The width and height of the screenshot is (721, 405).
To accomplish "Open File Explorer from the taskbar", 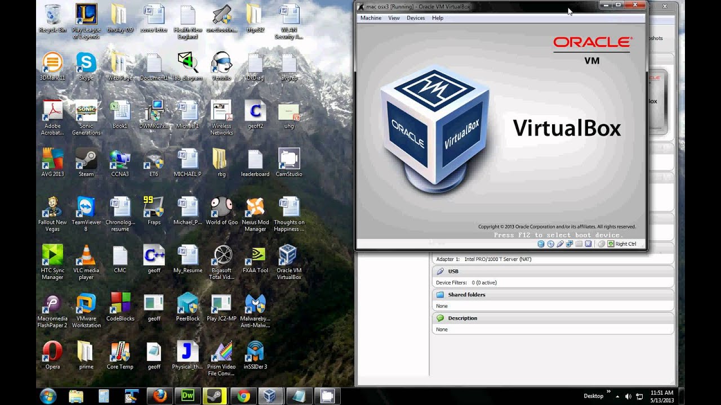I will pyautogui.click(x=76, y=396).
